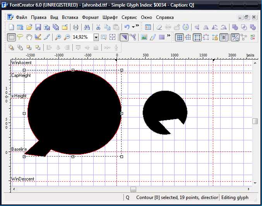
Task: Select the Measure ruler tool
Action: [38, 37]
